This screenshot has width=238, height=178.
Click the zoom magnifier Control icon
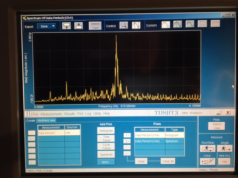[x=123, y=25]
